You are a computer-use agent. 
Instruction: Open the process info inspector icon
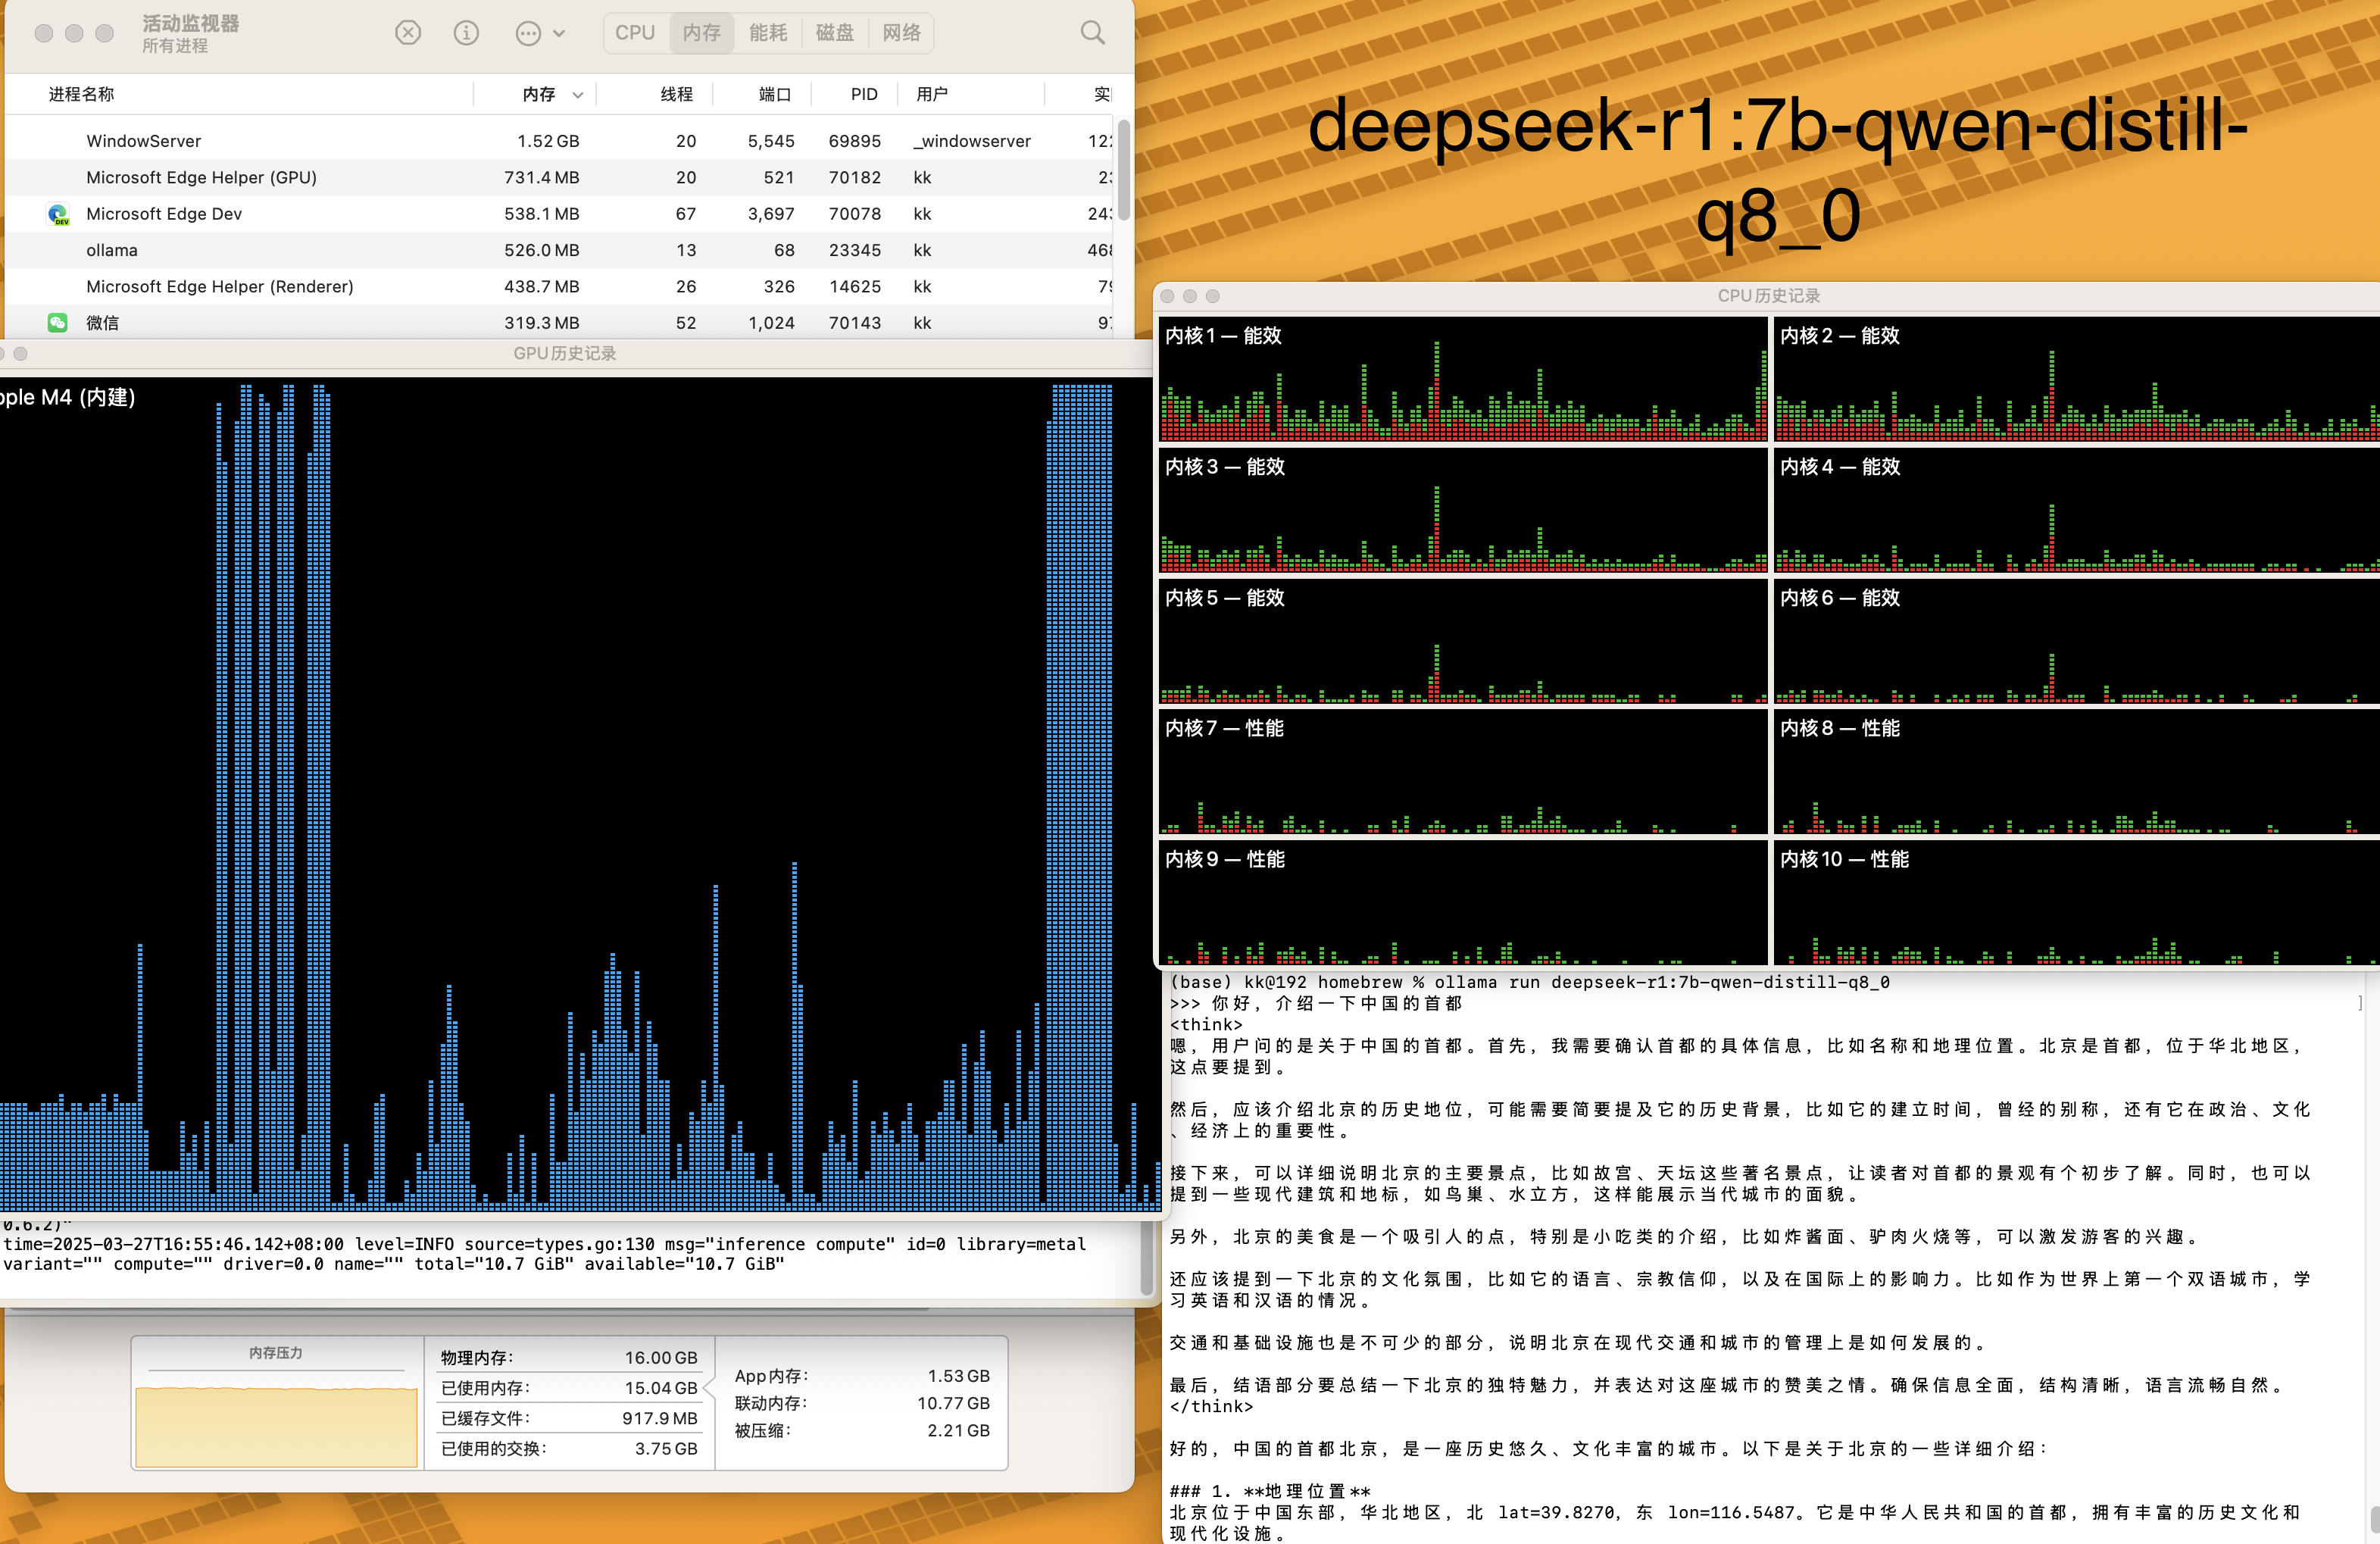[466, 33]
